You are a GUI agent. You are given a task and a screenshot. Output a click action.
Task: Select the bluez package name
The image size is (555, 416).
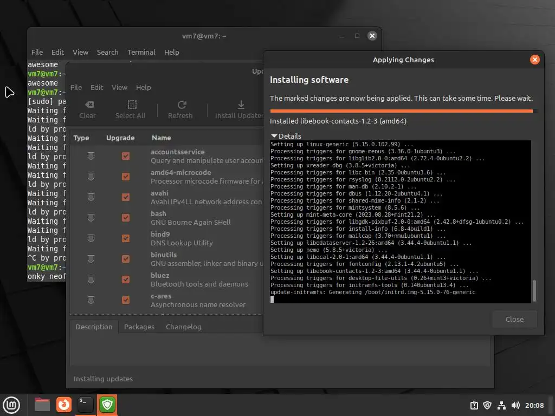(160, 275)
